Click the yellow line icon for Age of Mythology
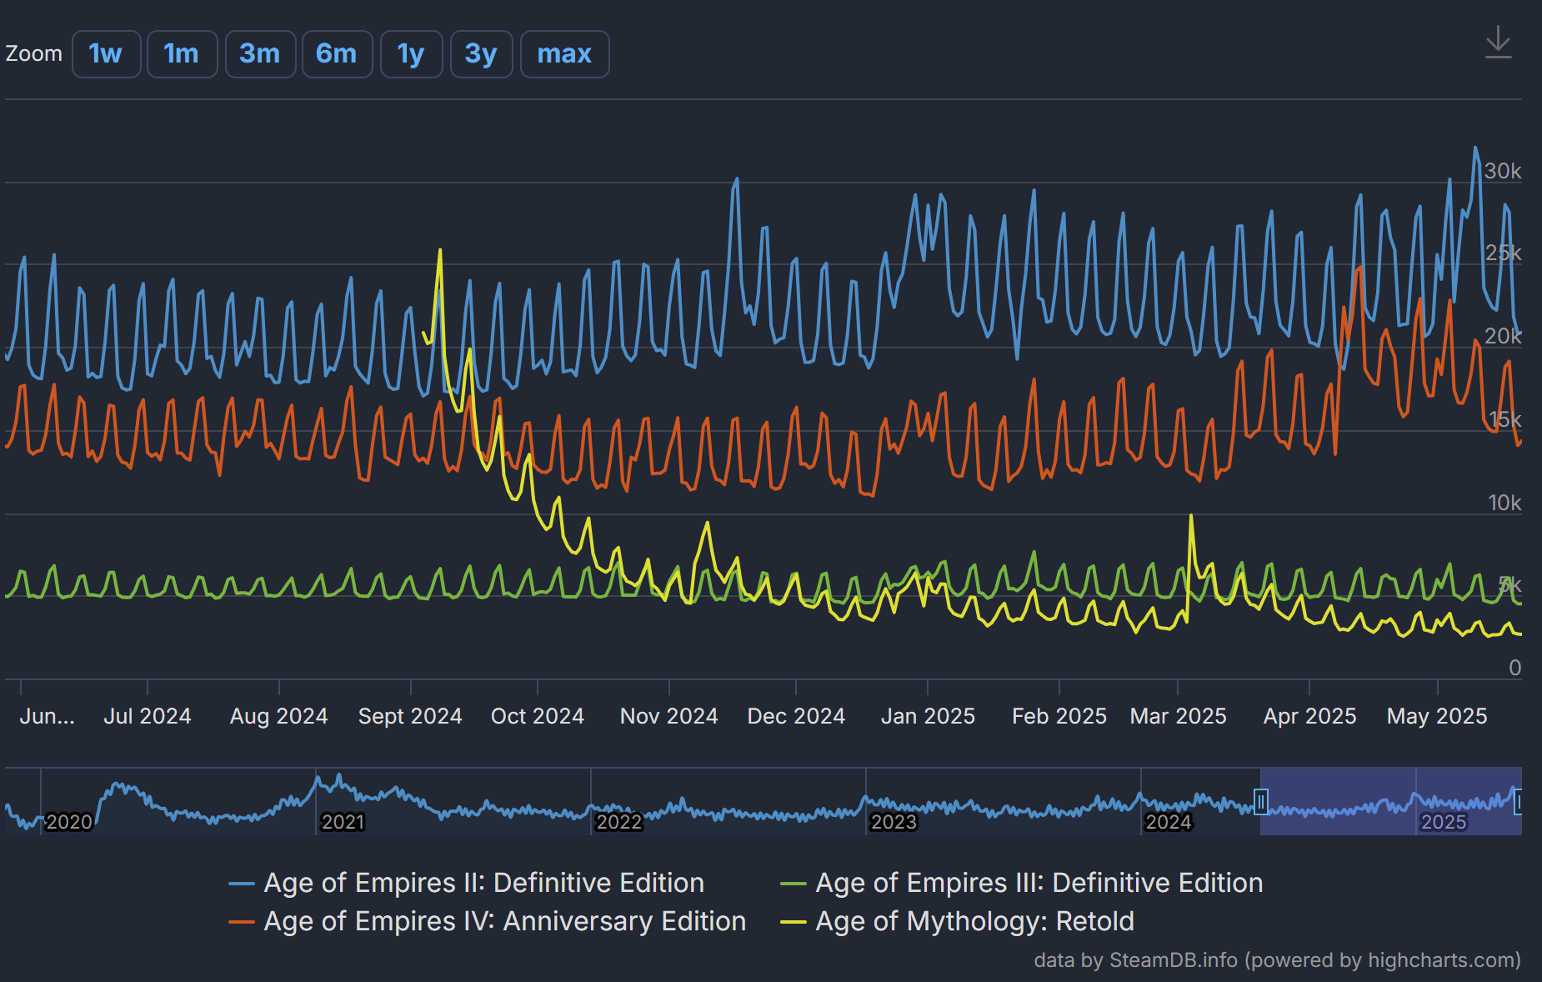 point(793,922)
